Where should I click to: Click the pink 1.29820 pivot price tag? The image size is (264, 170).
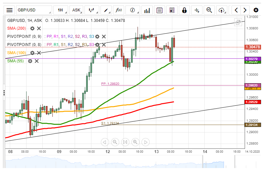(253, 85)
